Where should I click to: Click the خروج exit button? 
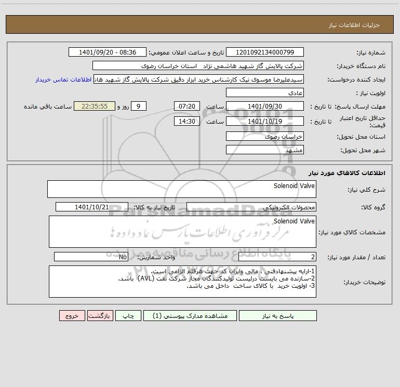pos(72,316)
